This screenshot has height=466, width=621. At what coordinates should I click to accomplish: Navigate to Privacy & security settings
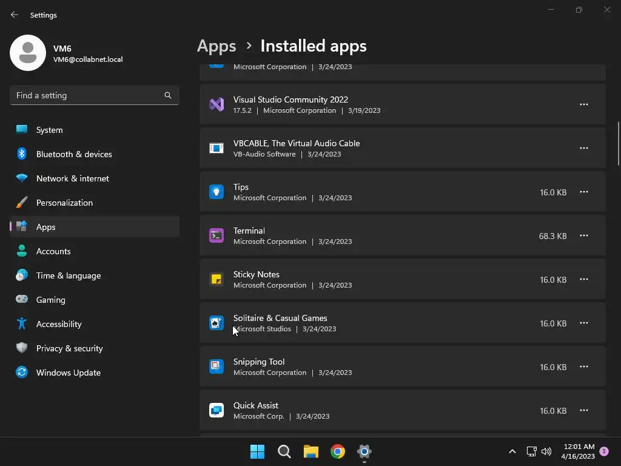point(69,348)
